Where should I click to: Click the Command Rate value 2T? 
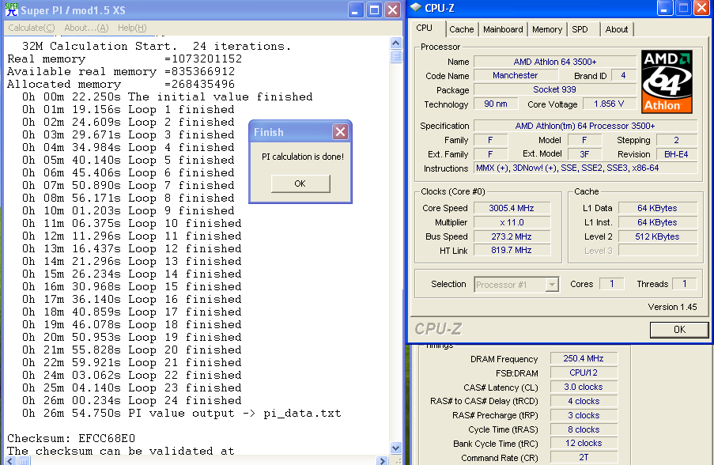[584, 457]
